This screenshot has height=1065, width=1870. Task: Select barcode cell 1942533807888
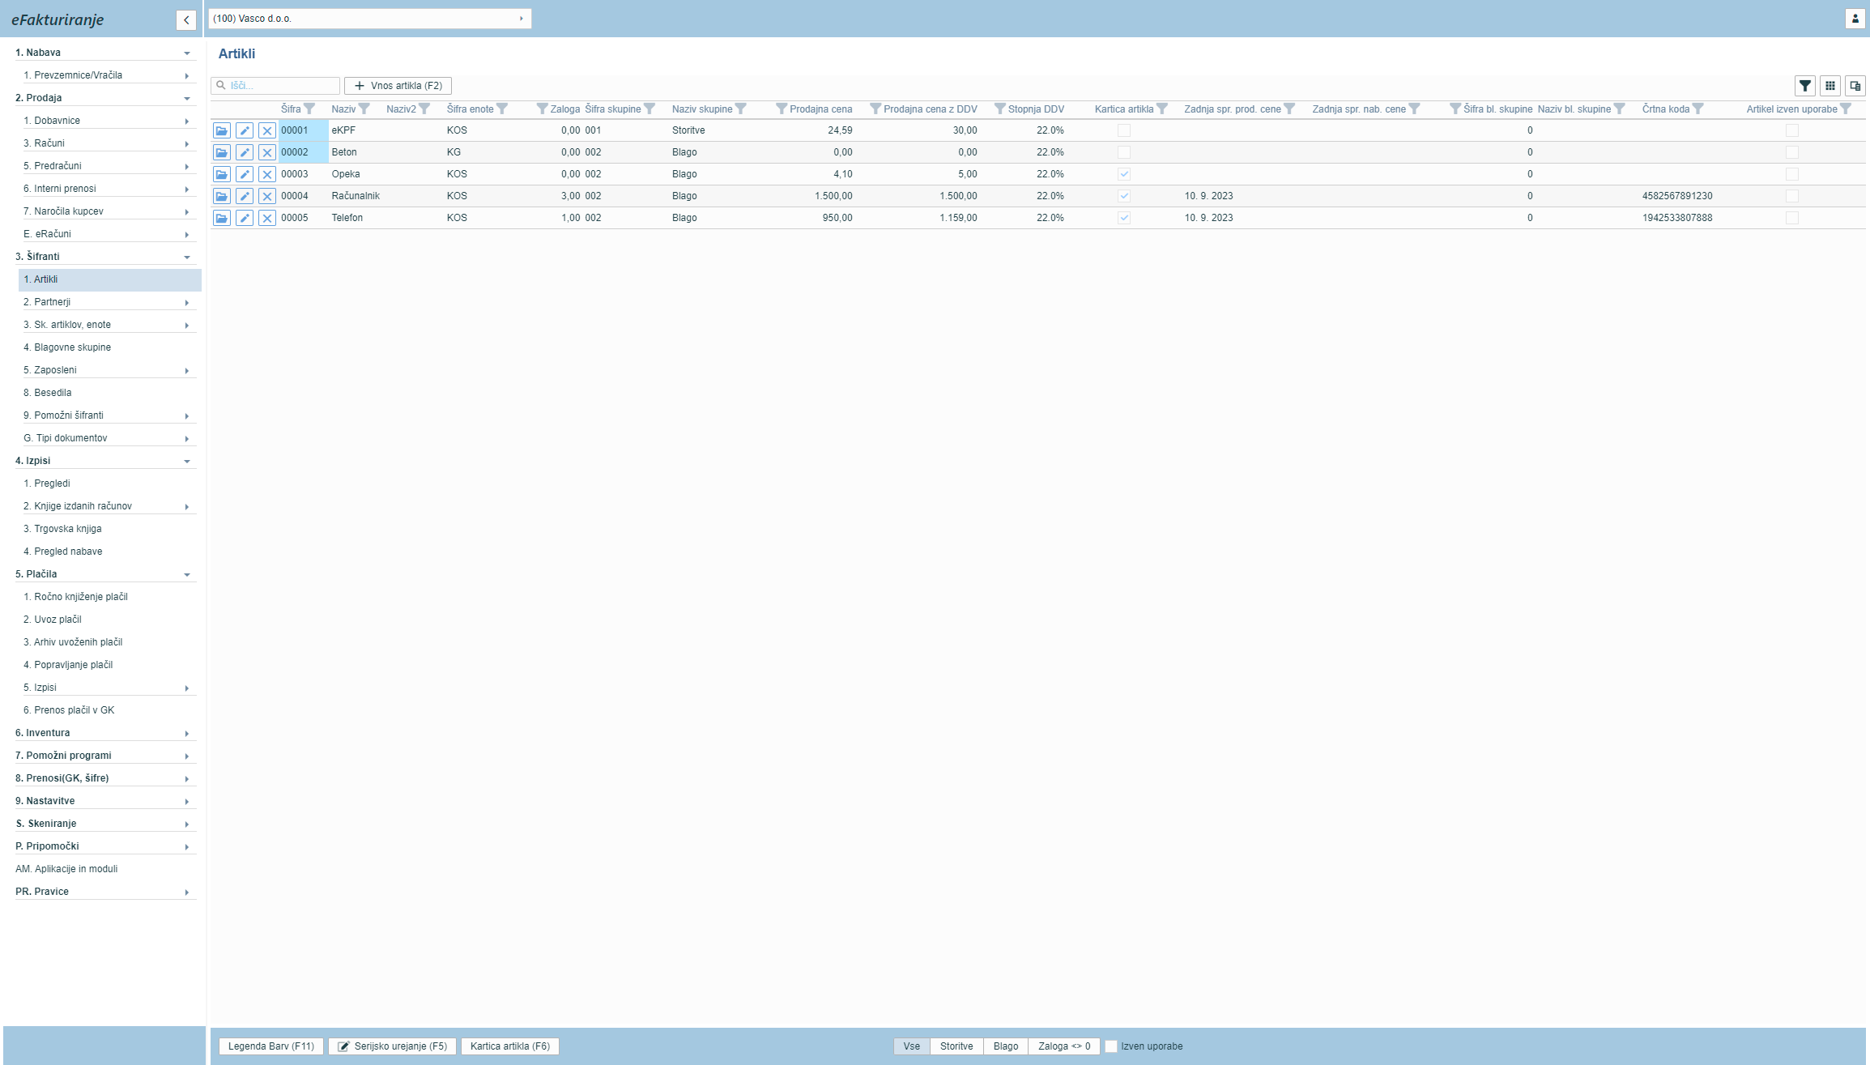(x=1677, y=218)
